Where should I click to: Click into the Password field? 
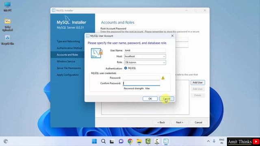[141, 78]
